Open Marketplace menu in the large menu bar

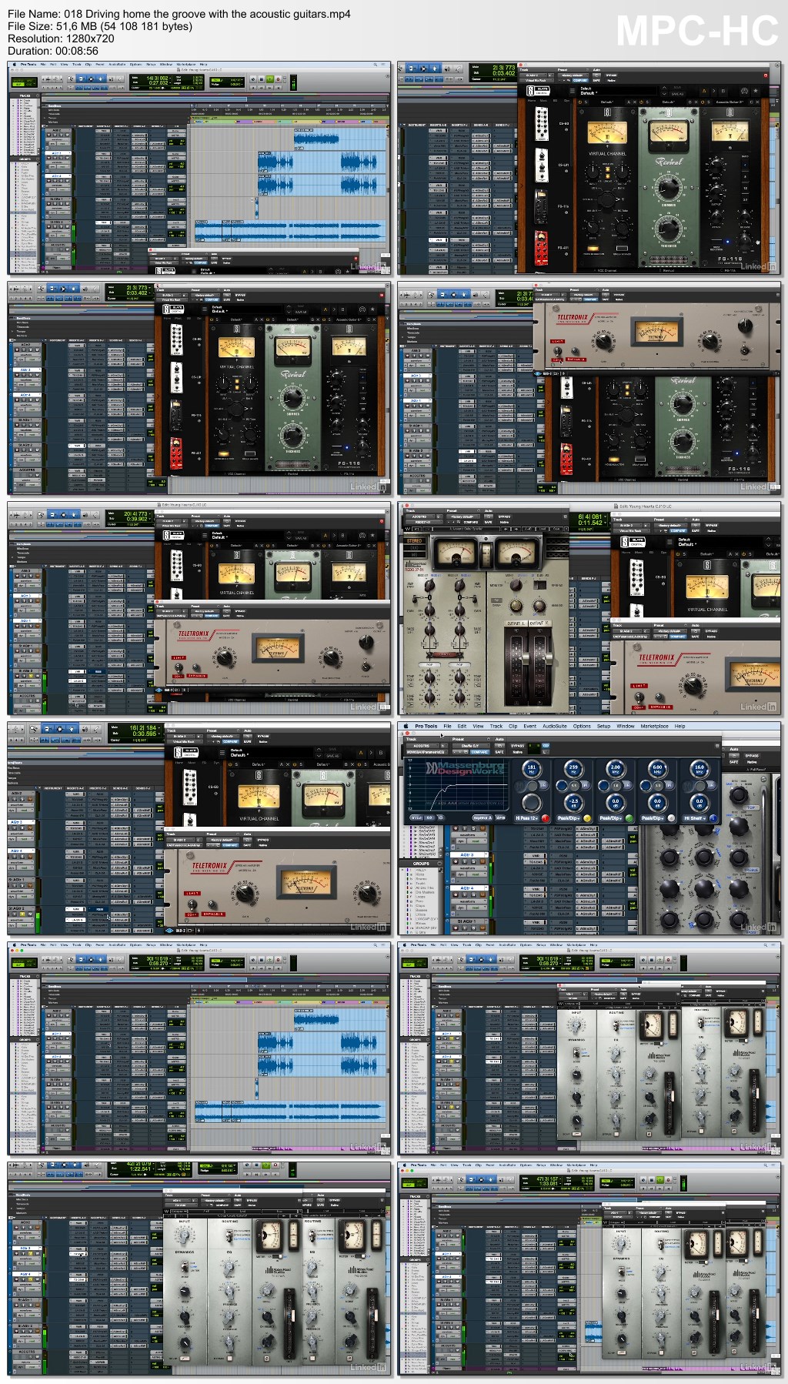coord(654,726)
